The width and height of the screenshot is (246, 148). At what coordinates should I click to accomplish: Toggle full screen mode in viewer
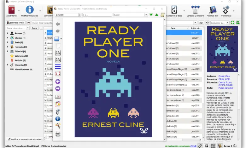click(58, 74)
